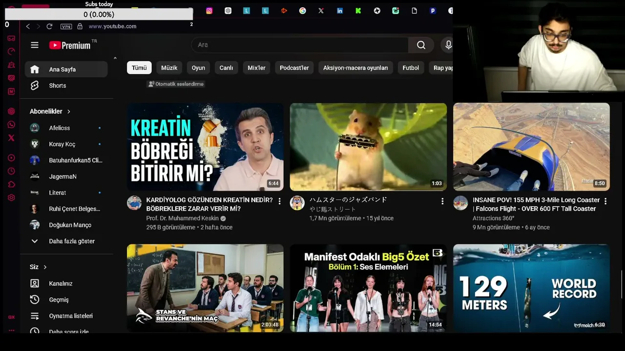Open the Instagram bookmark icon
Image resolution: width=625 pixels, height=351 pixels.
point(209,11)
